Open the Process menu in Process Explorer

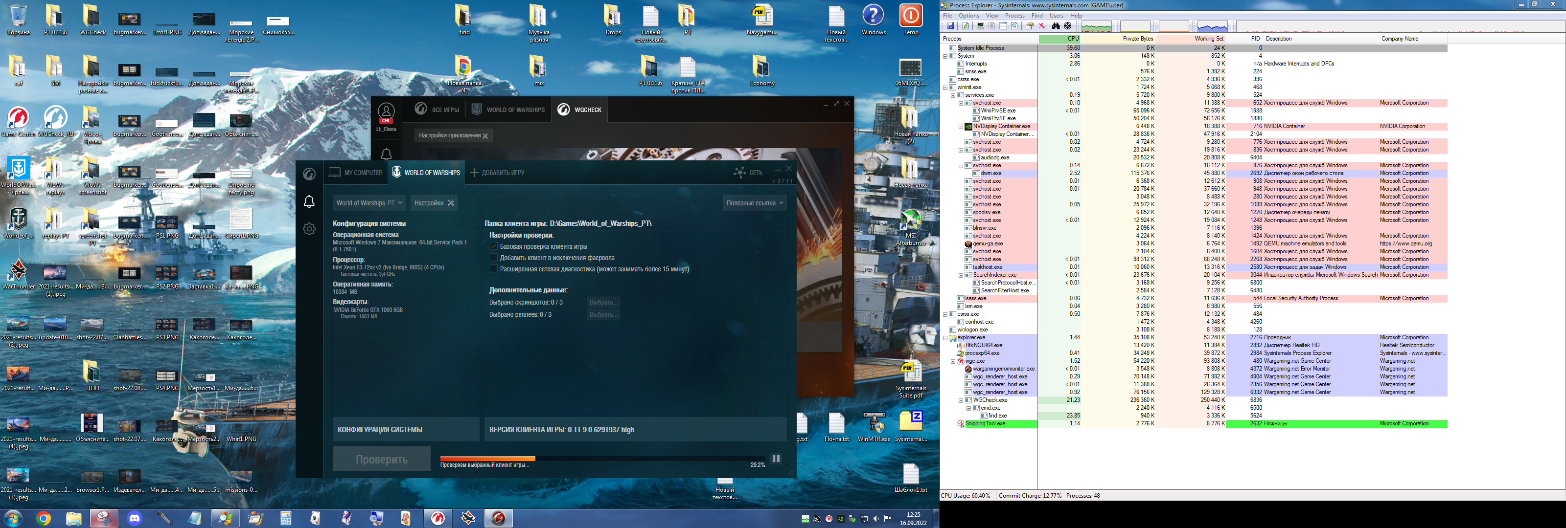click(1014, 16)
